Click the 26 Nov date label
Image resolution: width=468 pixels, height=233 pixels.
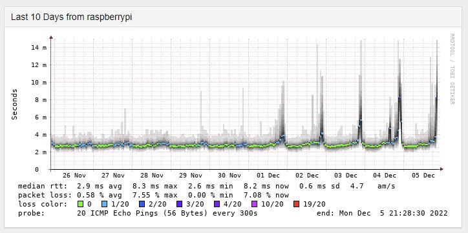coord(74,176)
